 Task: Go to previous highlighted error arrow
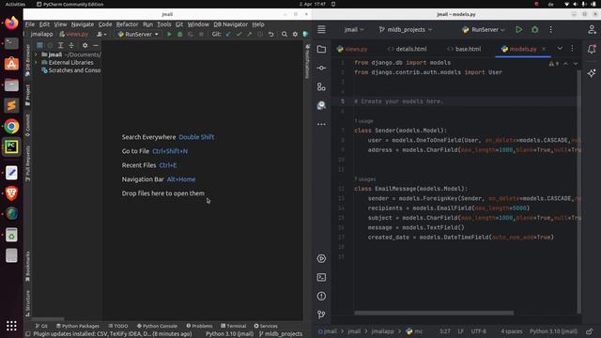tap(565, 64)
